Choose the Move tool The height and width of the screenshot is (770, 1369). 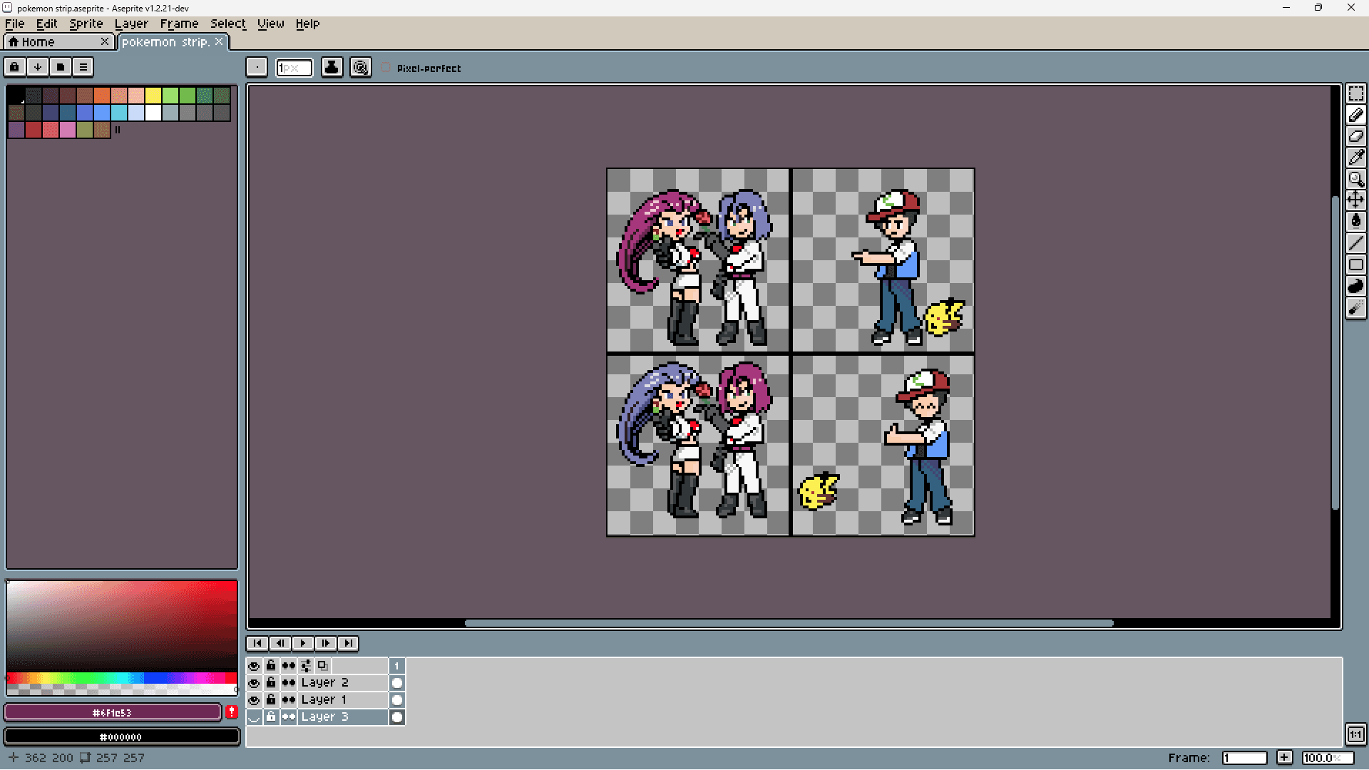pos(1355,200)
